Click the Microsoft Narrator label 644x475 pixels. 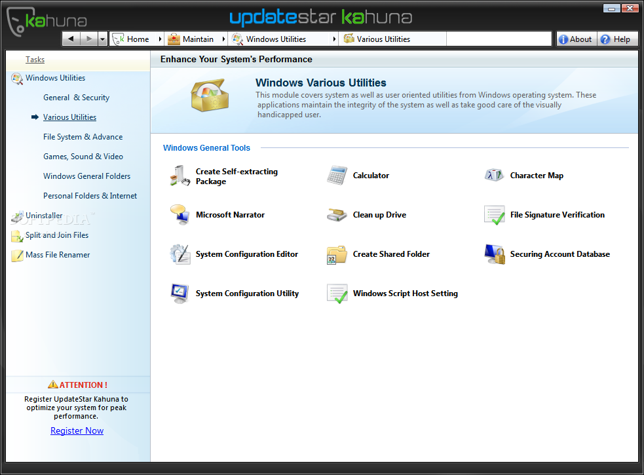coord(230,215)
